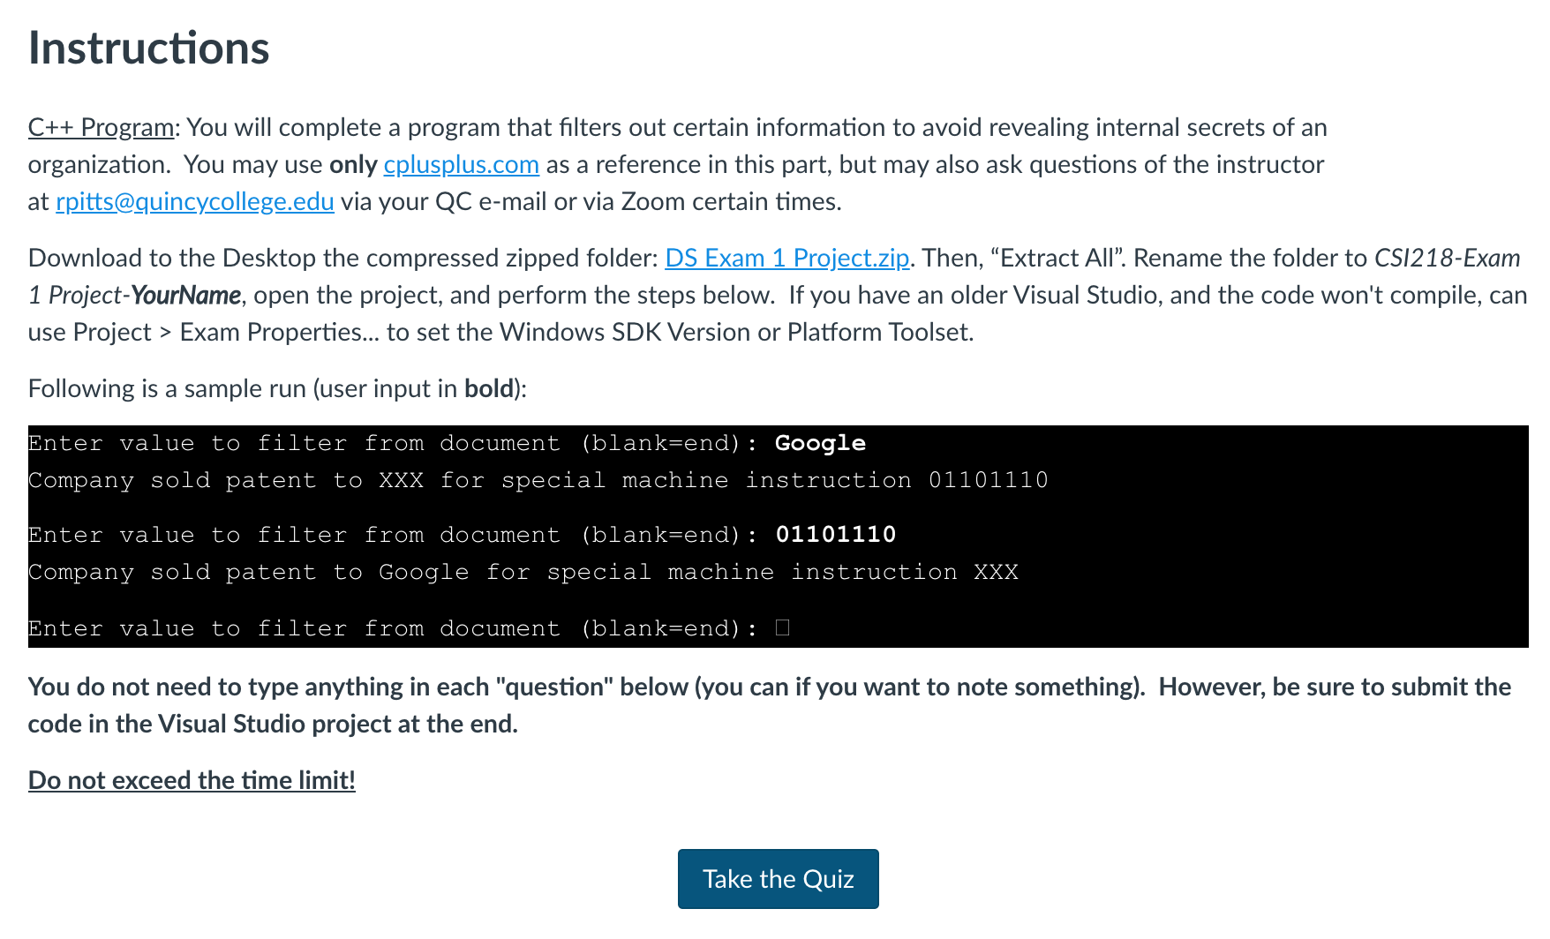Click the bold italic YourName text
This screenshot has width=1550, height=939.
[185, 296]
